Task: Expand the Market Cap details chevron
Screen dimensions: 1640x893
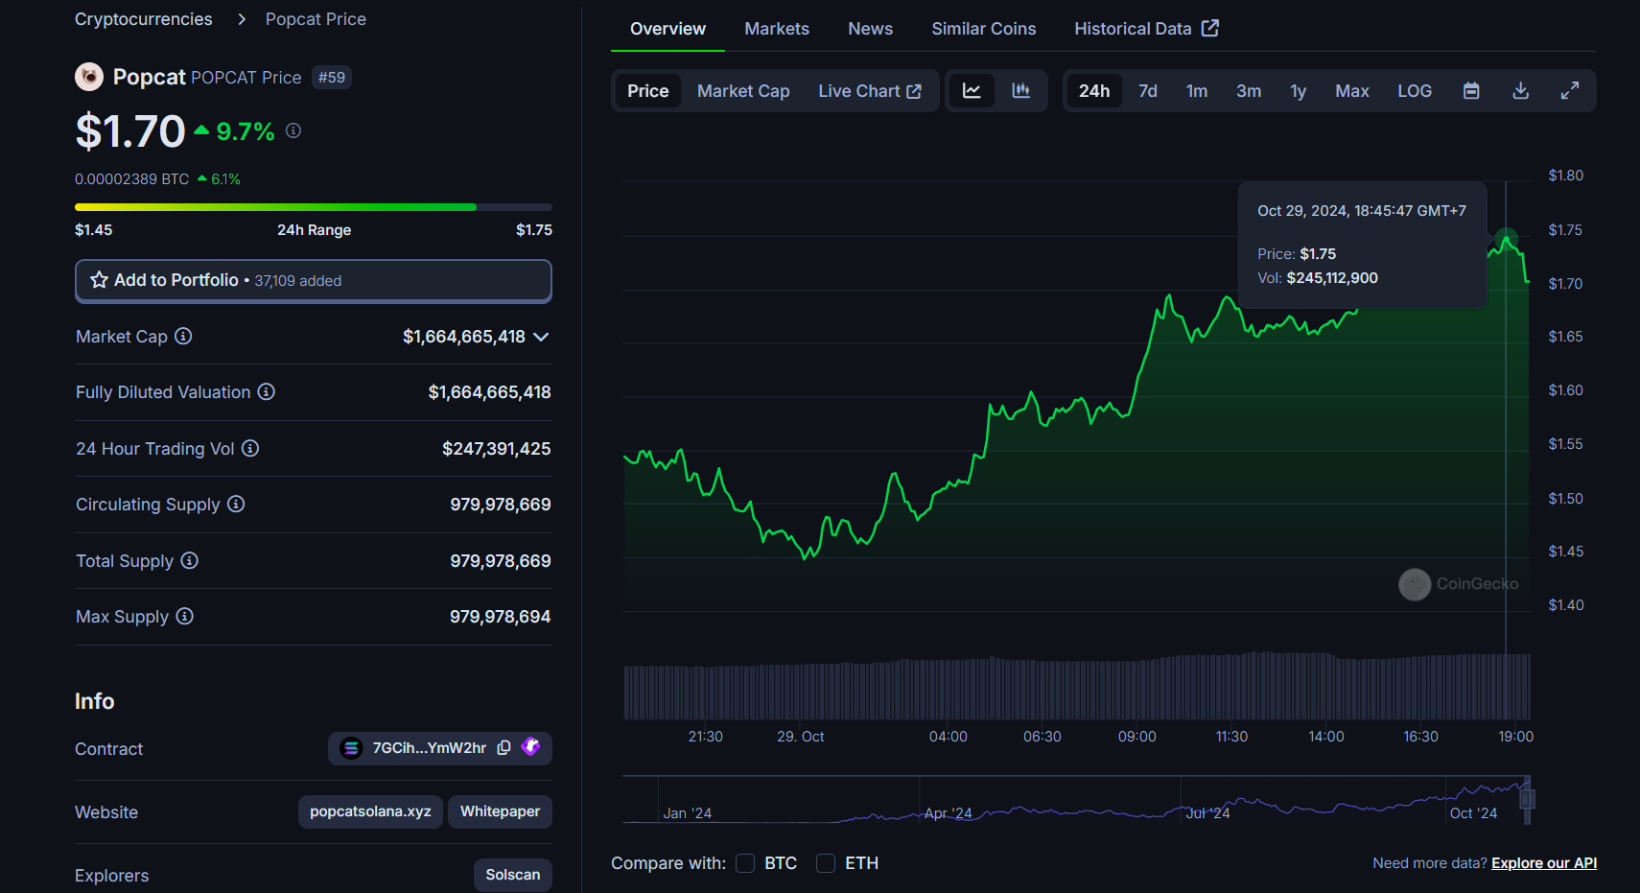Action: click(x=541, y=337)
